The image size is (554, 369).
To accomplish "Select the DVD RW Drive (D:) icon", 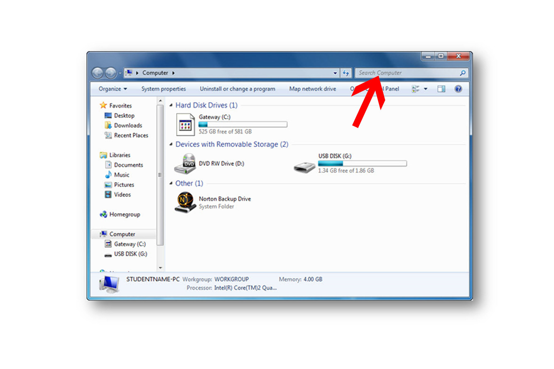I will pyautogui.click(x=185, y=164).
